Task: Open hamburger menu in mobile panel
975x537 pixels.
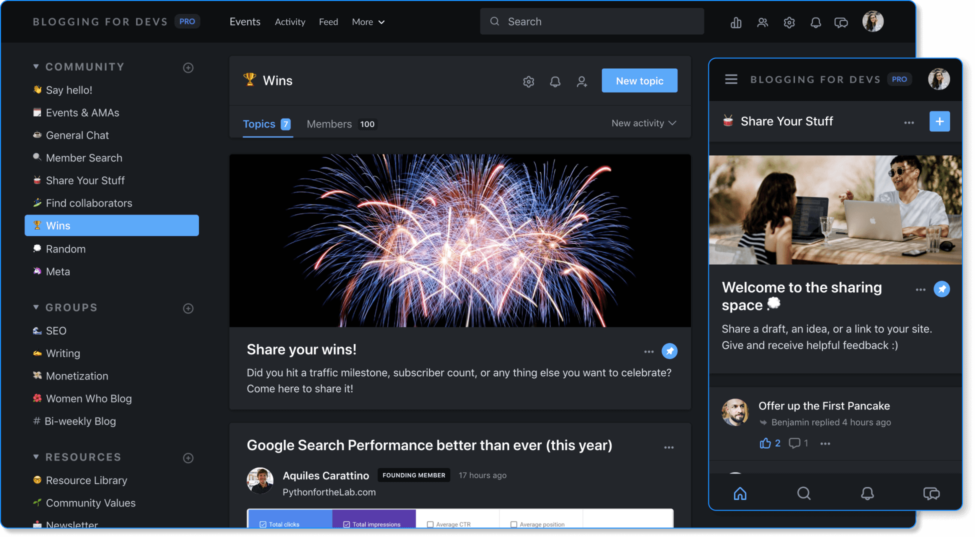Action: point(731,79)
